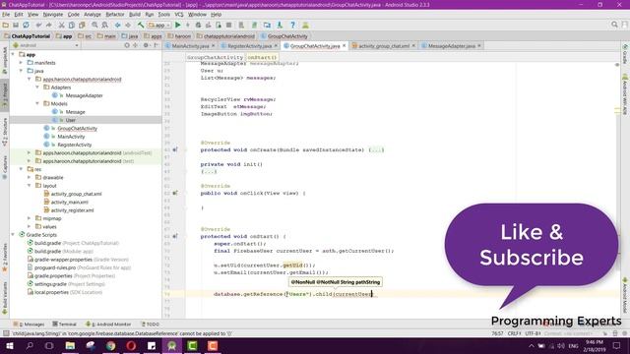630x354 pixels.
Task: Collapse the Adapters package node
Action: pyautogui.click(x=37, y=88)
